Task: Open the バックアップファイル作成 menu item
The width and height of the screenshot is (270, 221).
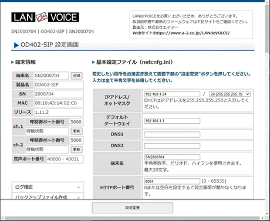Action: pyautogui.click(x=48, y=197)
